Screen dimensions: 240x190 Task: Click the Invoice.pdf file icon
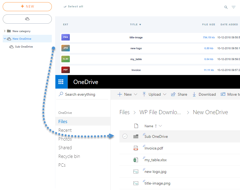click(136, 148)
